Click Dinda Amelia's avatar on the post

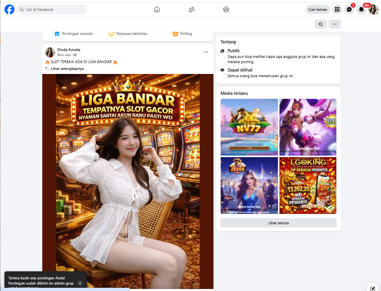point(50,52)
